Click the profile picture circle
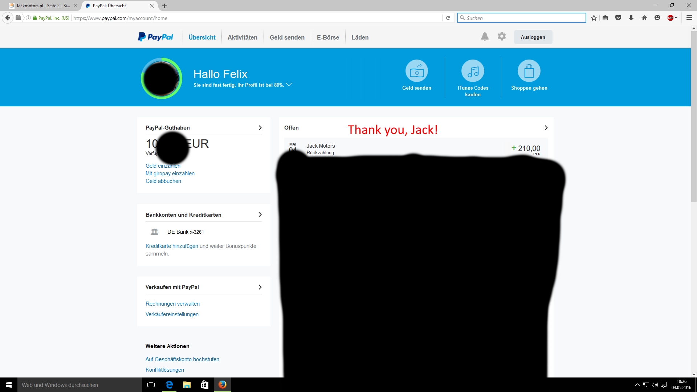Screen dimensions: 697x392 coord(162,78)
